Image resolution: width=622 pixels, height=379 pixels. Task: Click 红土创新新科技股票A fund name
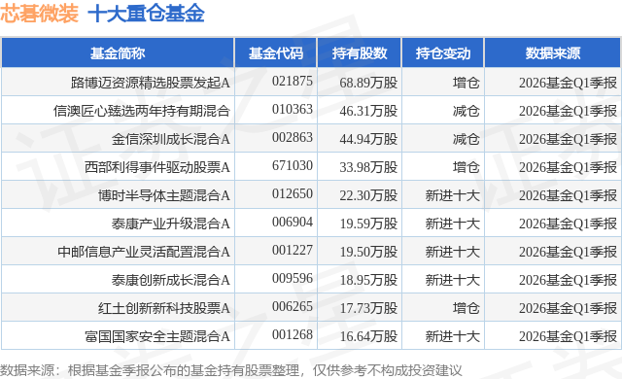point(164,308)
